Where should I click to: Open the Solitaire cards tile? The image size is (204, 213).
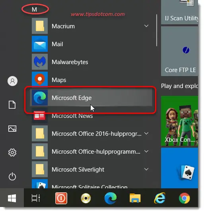click(x=179, y=168)
